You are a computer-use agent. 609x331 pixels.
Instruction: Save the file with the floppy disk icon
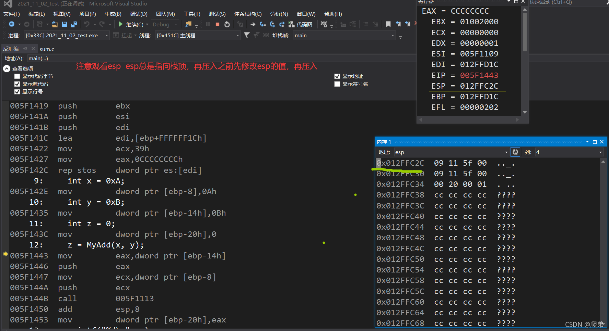[x=65, y=24]
